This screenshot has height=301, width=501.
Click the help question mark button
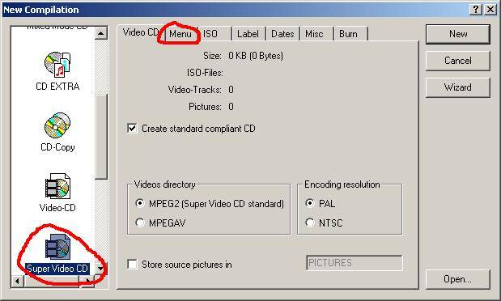476,10
